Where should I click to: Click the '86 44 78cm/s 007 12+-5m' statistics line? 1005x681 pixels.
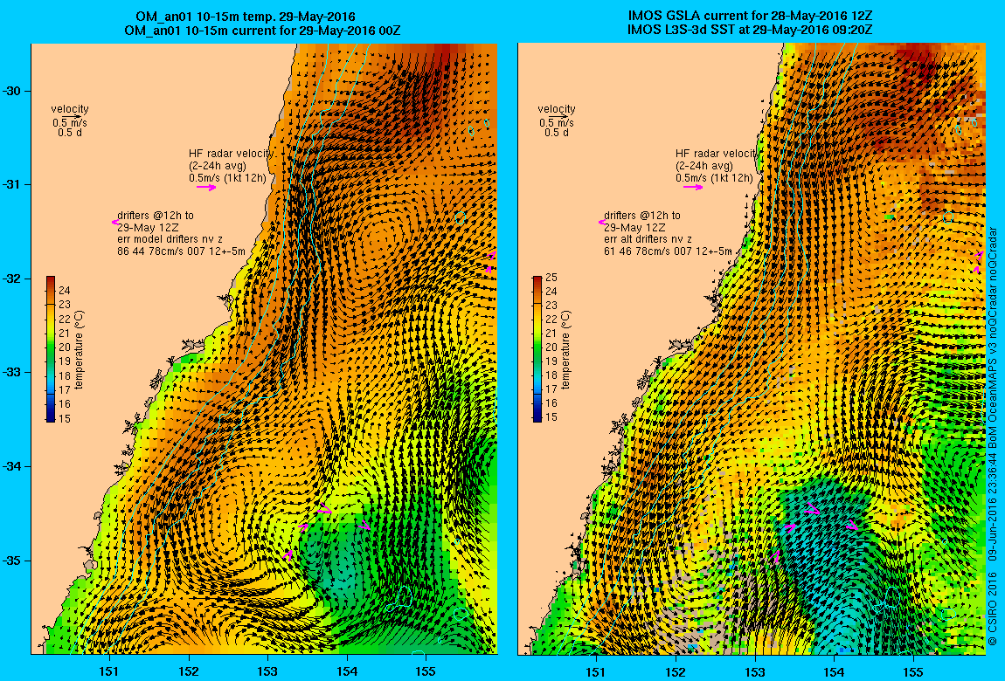click(x=182, y=251)
